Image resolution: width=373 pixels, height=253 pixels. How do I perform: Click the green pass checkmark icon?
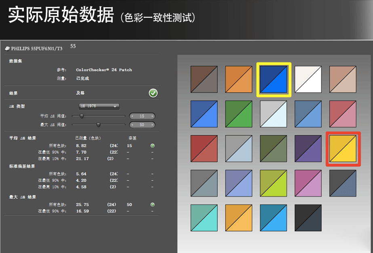pyautogui.click(x=153, y=93)
